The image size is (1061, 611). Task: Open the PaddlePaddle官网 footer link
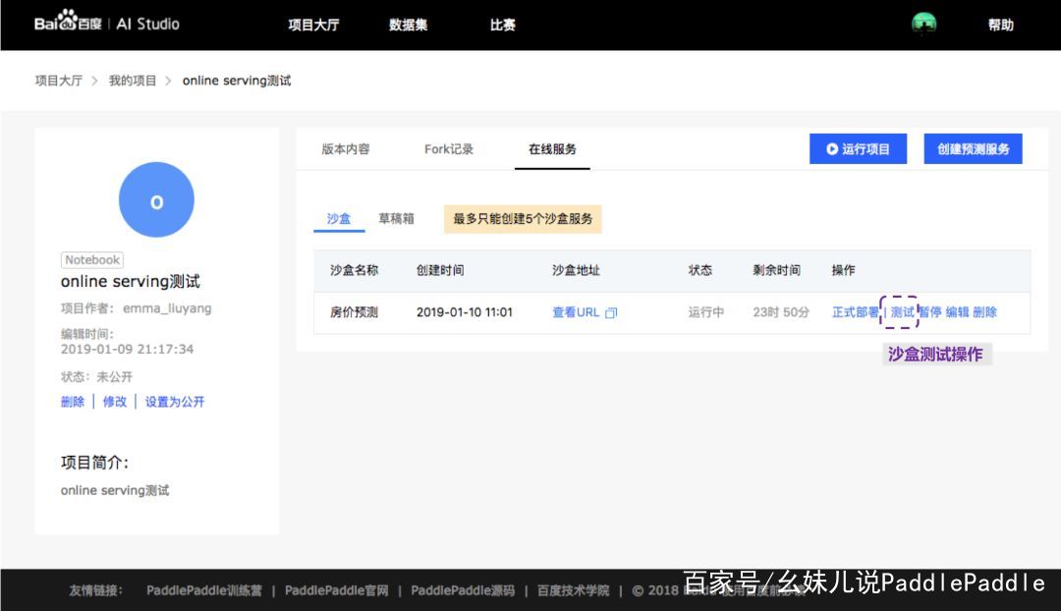(x=336, y=590)
